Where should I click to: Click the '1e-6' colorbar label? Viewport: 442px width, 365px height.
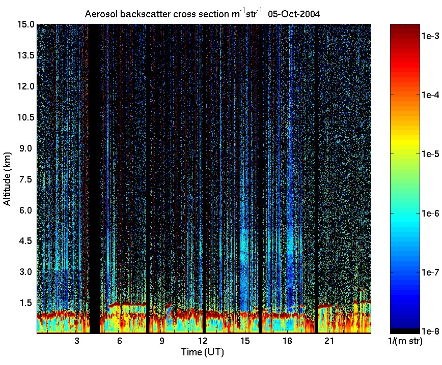pos(430,214)
